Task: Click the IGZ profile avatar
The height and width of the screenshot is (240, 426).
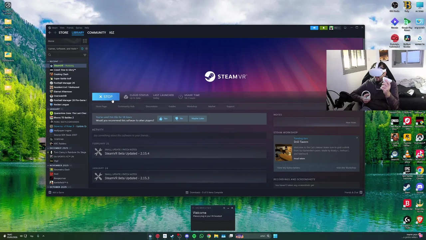Action: [x=331, y=28]
